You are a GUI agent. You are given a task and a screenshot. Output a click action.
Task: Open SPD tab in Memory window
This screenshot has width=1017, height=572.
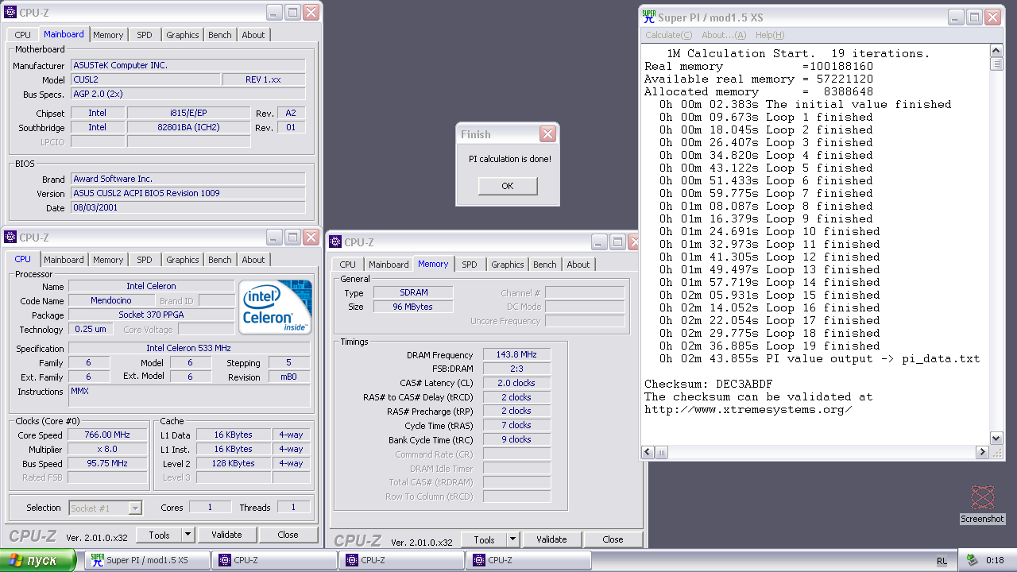tap(470, 265)
